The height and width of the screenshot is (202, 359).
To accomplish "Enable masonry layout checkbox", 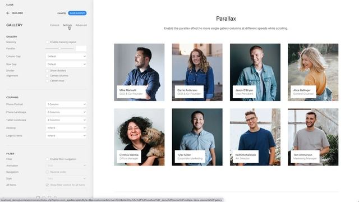I will pyautogui.click(x=47, y=42).
